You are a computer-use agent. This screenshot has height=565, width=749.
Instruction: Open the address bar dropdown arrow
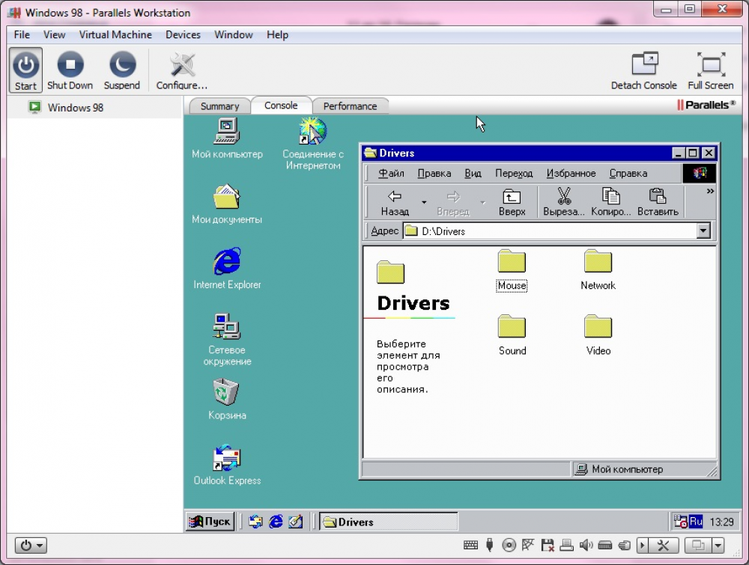tap(703, 231)
